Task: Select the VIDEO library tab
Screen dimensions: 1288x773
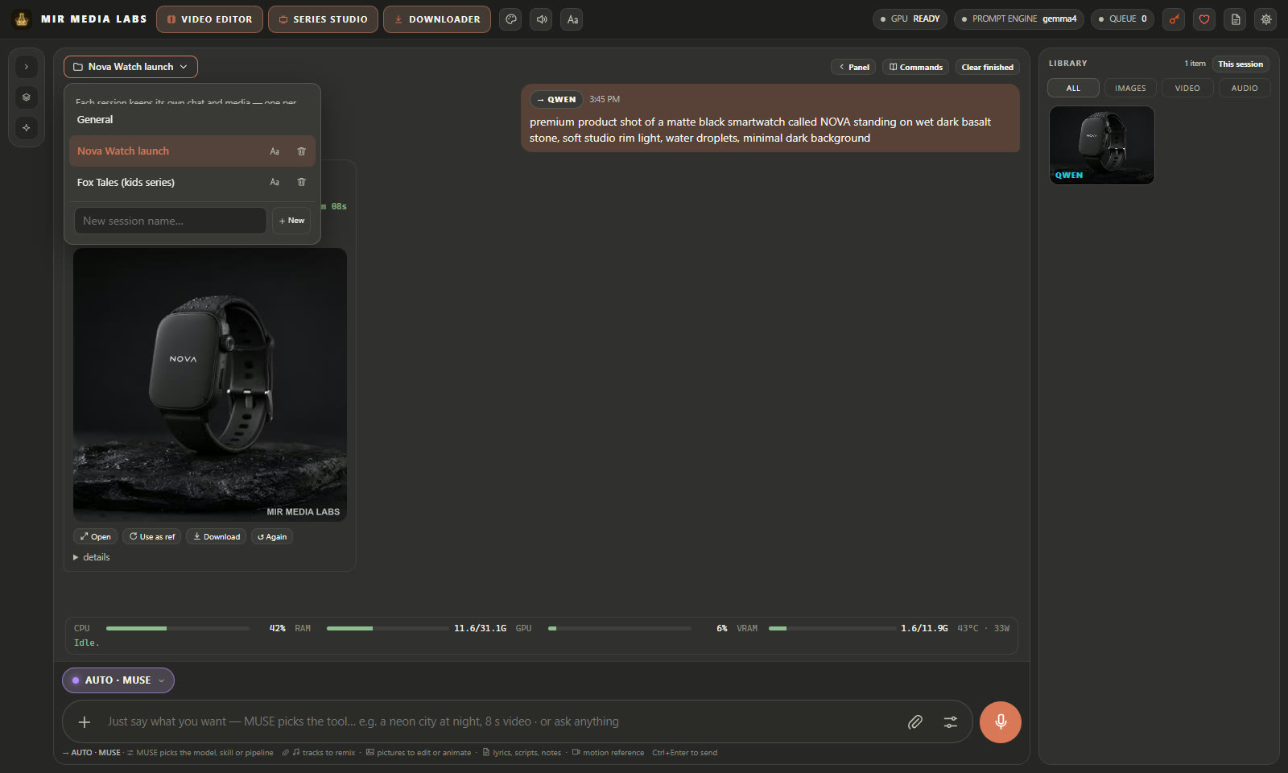Action: click(x=1187, y=89)
